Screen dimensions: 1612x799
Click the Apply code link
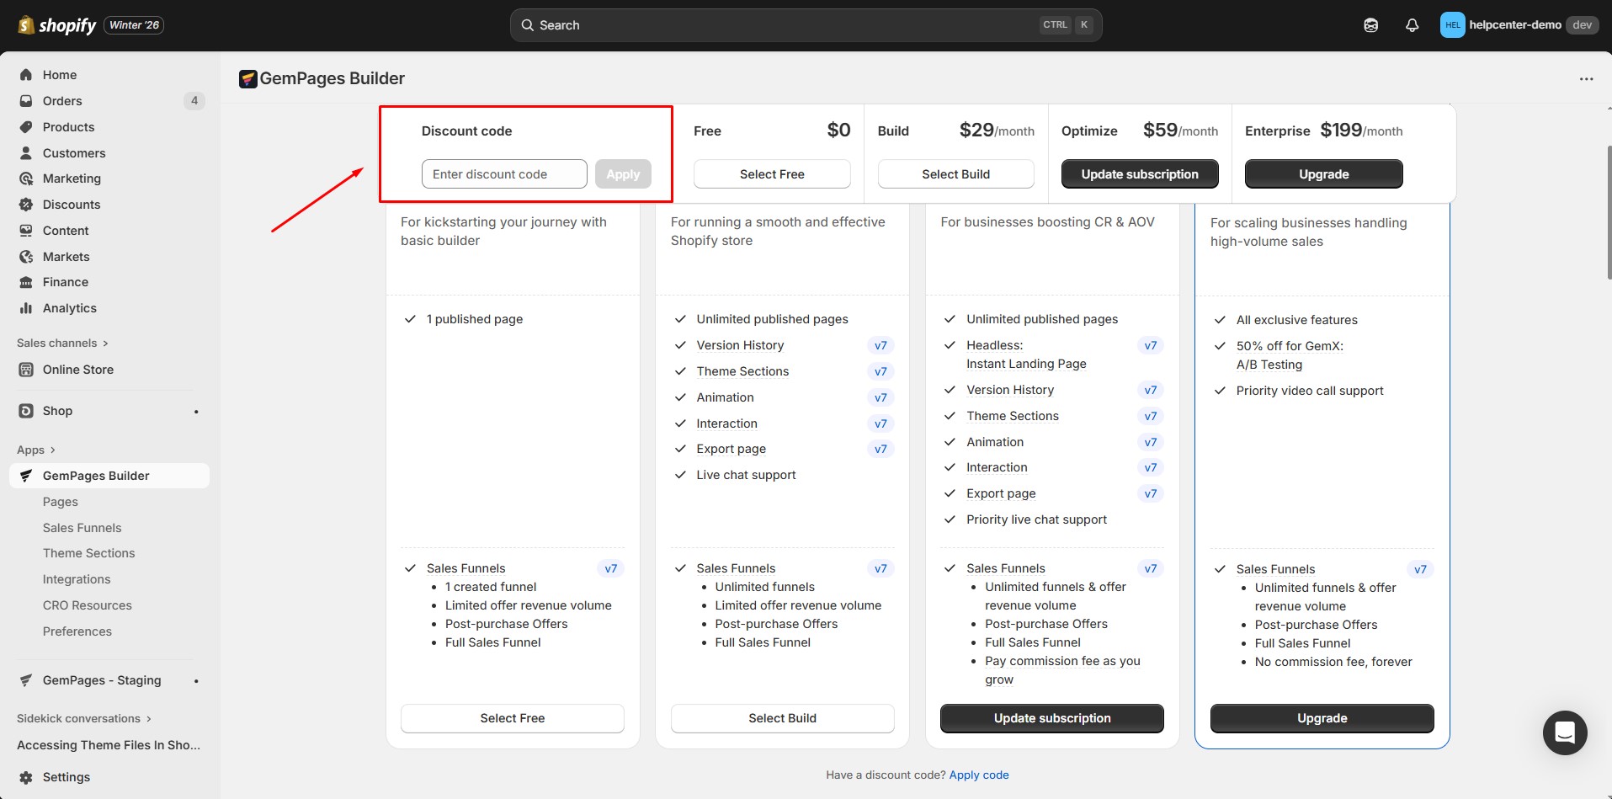click(x=978, y=775)
